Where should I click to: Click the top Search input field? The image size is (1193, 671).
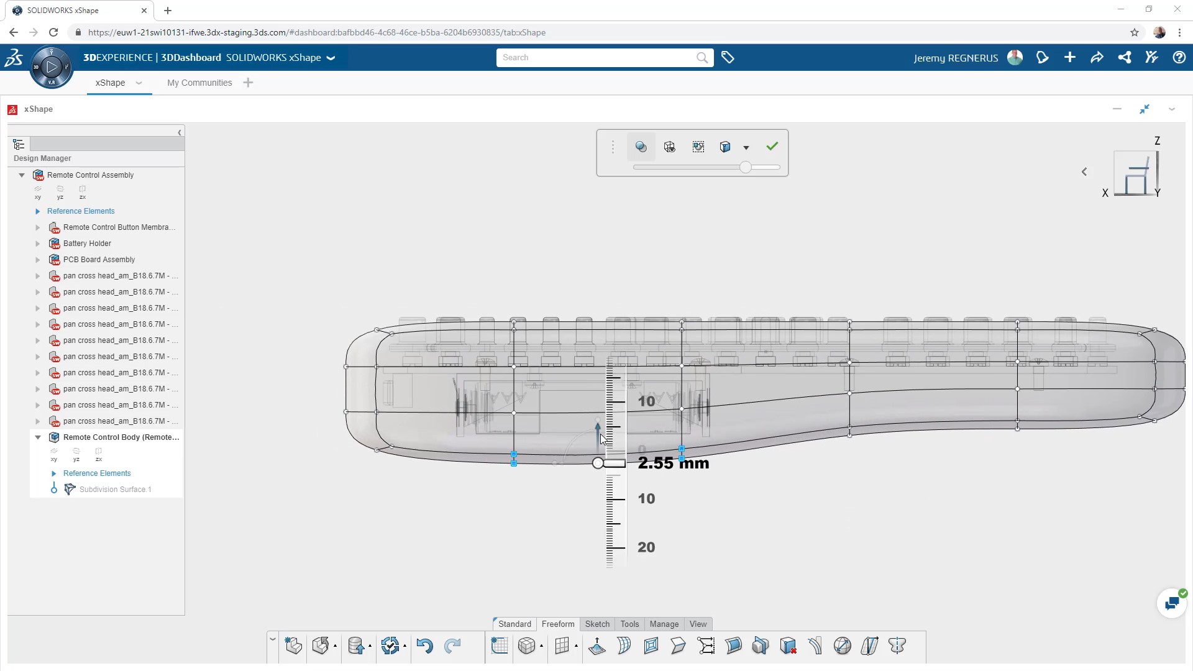pyautogui.click(x=596, y=58)
